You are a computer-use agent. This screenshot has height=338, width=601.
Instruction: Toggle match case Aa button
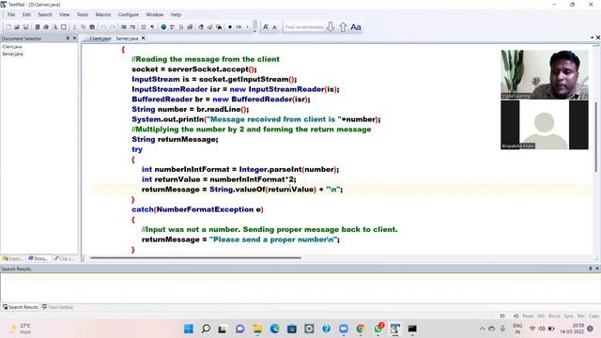(356, 27)
